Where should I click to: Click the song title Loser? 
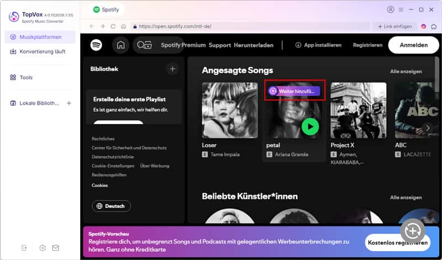tap(209, 145)
